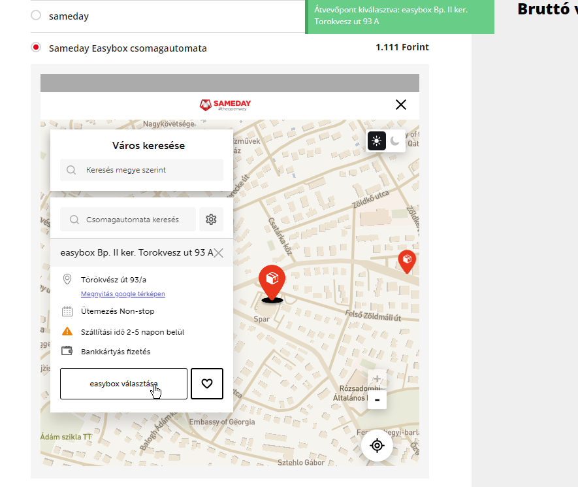
Task: Click the Törökvész út 93/a address text
Action: [114, 280]
